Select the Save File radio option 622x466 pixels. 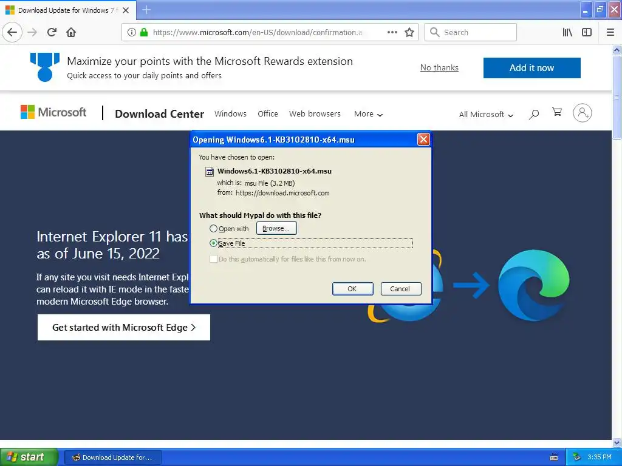pos(213,243)
